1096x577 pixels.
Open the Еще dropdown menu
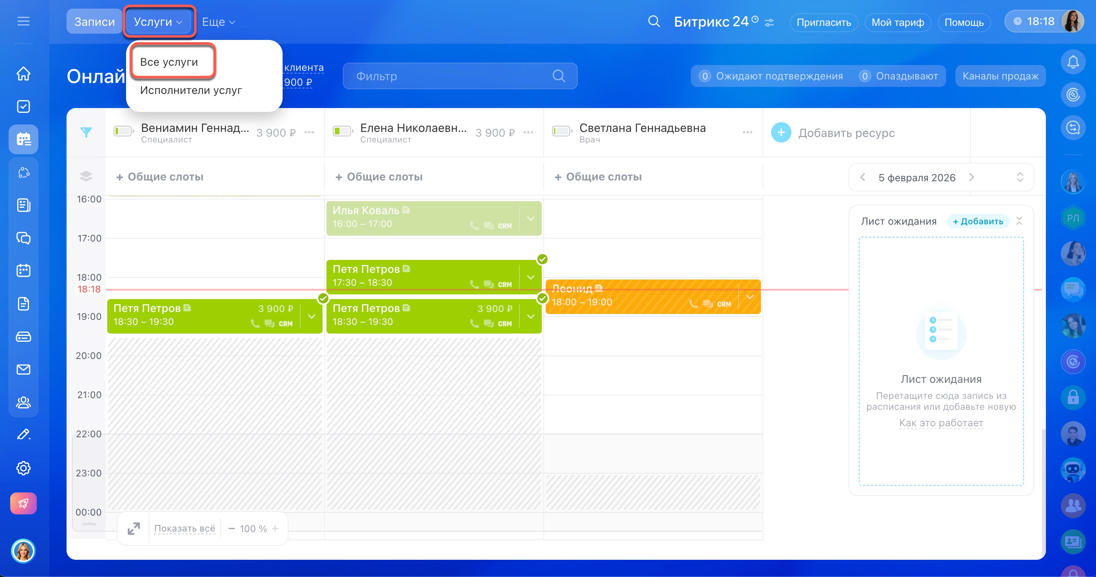coord(218,22)
